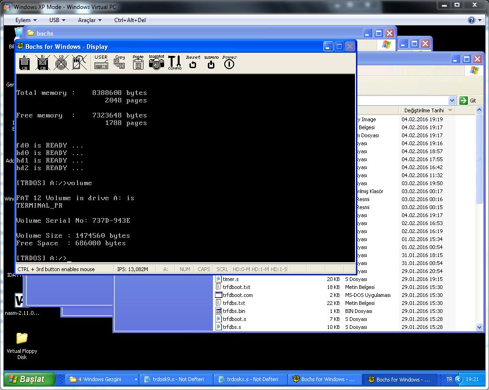Open the Virtual Floppy Disk desktop folder
This screenshot has height=390, width=489.
point(22,345)
